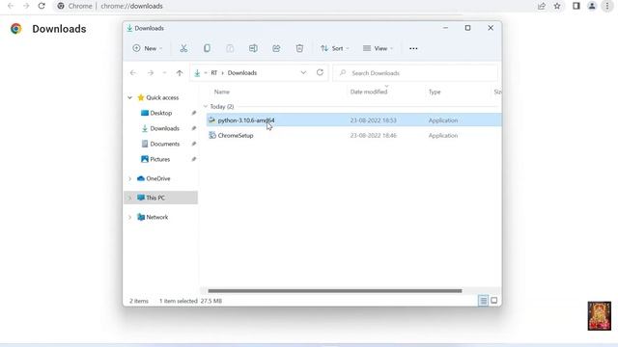Click the thumbnail image in bottom-right corner
The image size is (618, 347).
(600, 316)
